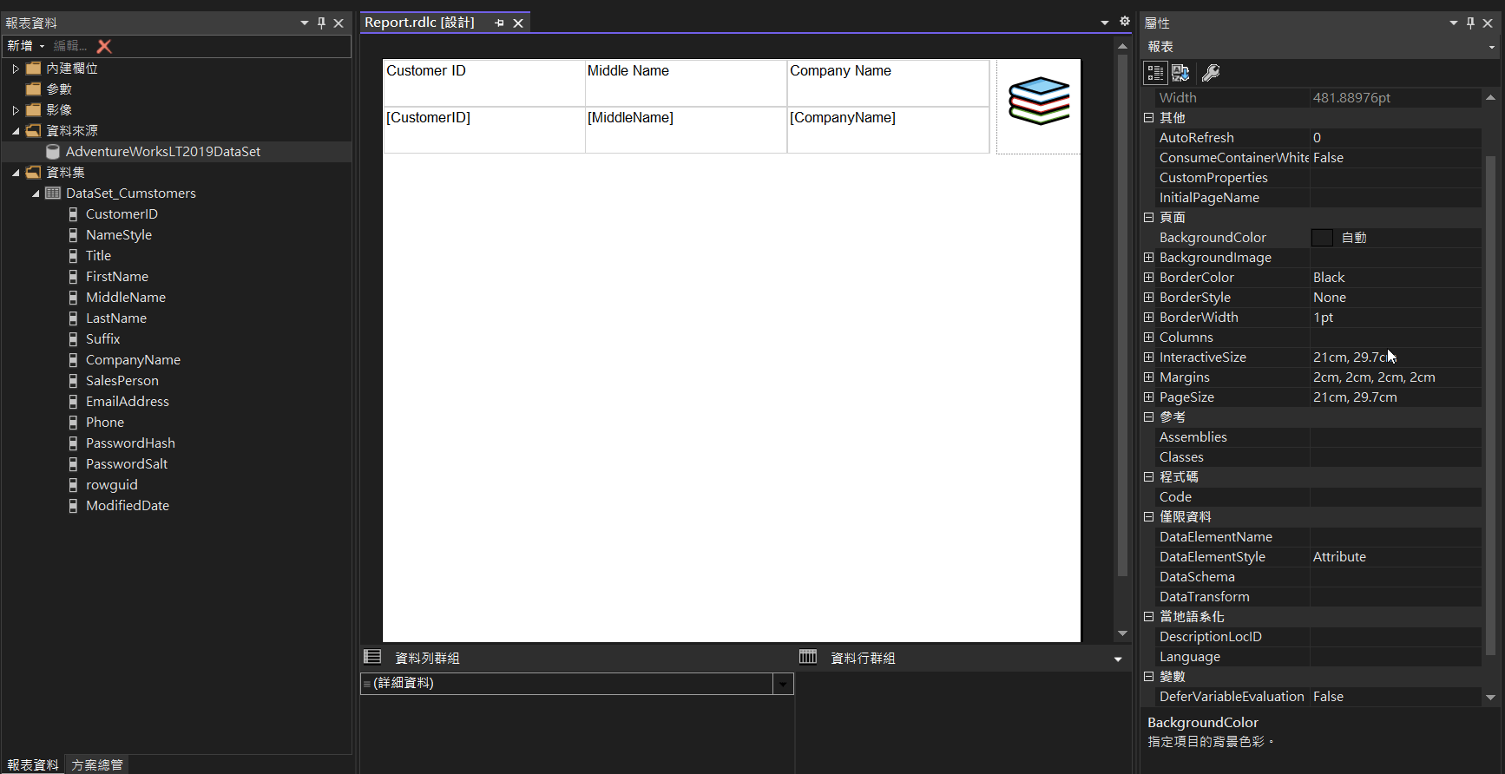The width and height of the screenshot is (1505, 774).
Task: Open property pages wrench icon
Action: point(1211,73)
